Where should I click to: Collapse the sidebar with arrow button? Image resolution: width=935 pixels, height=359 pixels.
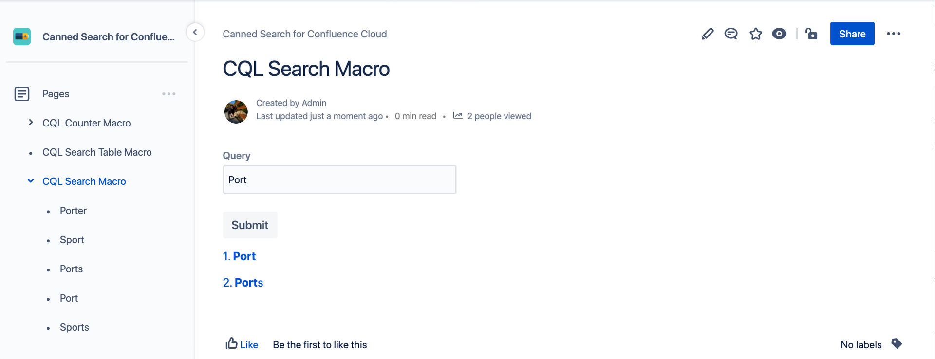[195, 33]
